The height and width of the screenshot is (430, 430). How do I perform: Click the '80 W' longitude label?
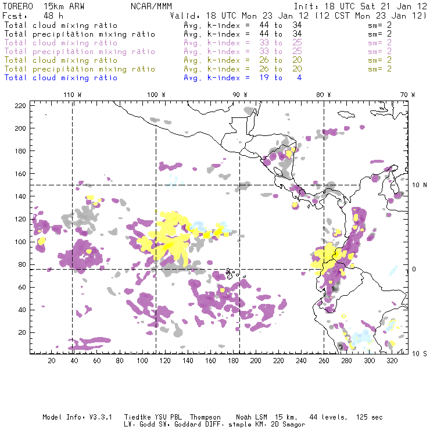tap(323, 95)
